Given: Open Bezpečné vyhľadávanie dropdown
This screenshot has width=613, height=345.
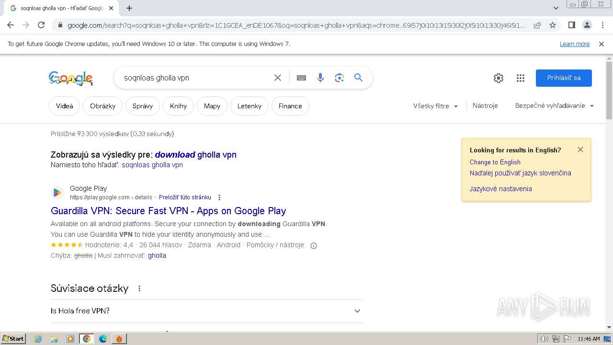Looking at the screenshot, I should click(x=555, y=105).
